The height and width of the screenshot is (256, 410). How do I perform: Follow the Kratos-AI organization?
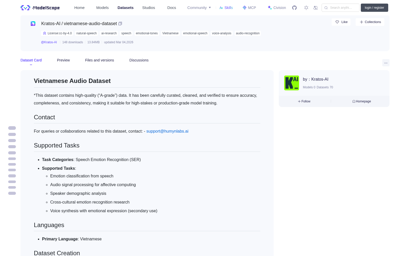coord(304,101)
